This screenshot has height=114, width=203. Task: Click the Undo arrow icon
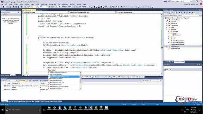pyautogui.click(x=22, y=7)
